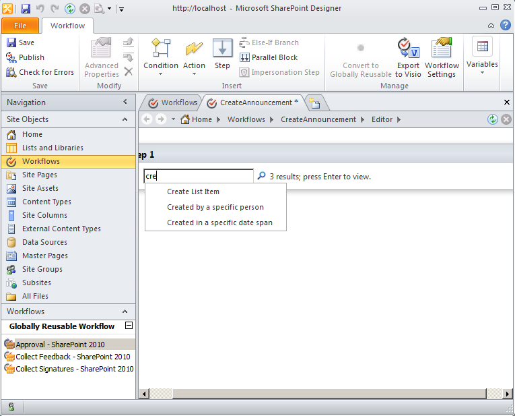Image resolution: width=515 pixels, height=416 pixels.
Task: Click the breadcrumb Refresh icon
Action: pos(492,119)
